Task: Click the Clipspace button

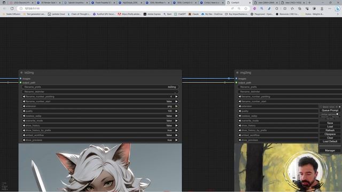Action: pos(330,134)
